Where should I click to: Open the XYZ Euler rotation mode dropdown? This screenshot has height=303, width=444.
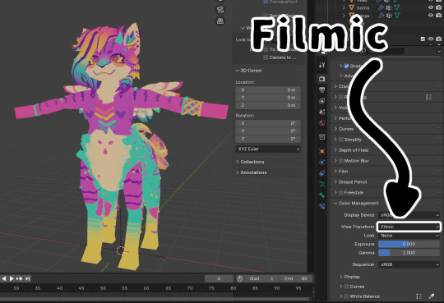268,149
